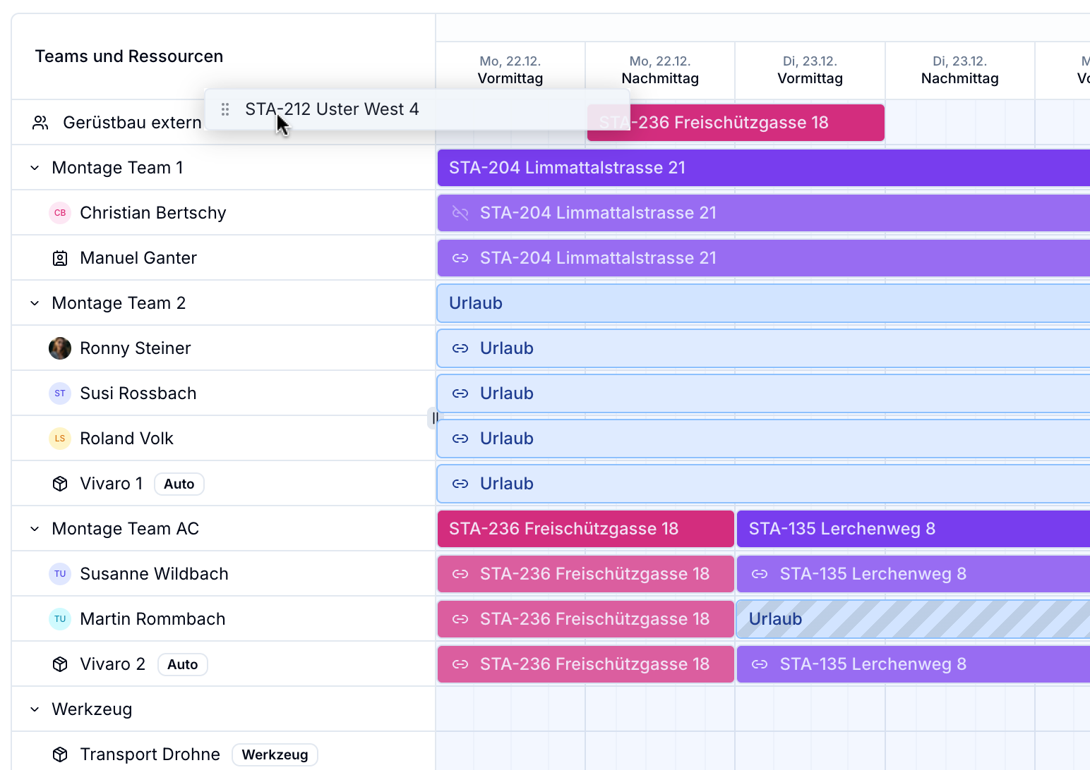Viewport: 1090px width, 770px height.
Task: Click the Transport Drohne cube icon
Action: pyautogui.click(x=60, y=754)
